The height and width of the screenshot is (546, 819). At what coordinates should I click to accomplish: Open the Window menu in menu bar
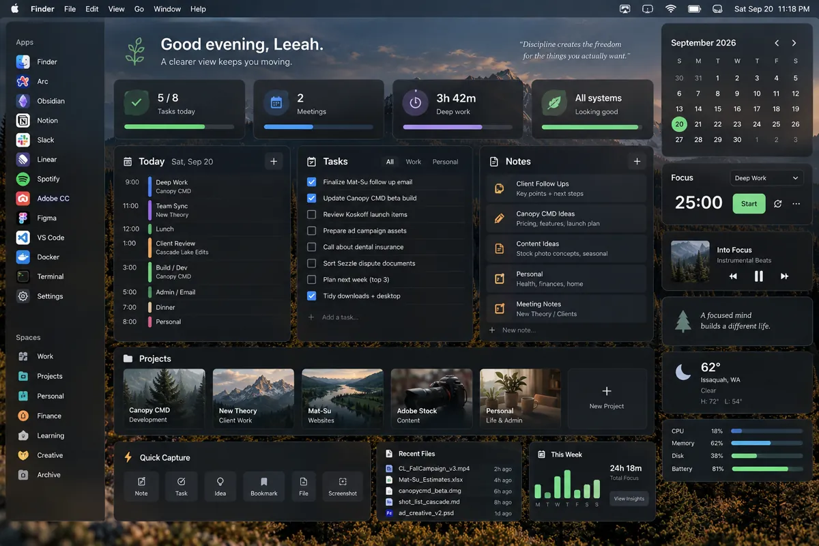click(x=167, y=9)
